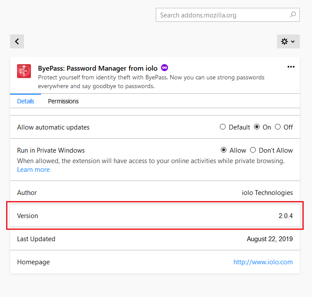Switch to the Permissions tab
The width and height of the screenshot is (312, 297).
(x=63, y=101)
